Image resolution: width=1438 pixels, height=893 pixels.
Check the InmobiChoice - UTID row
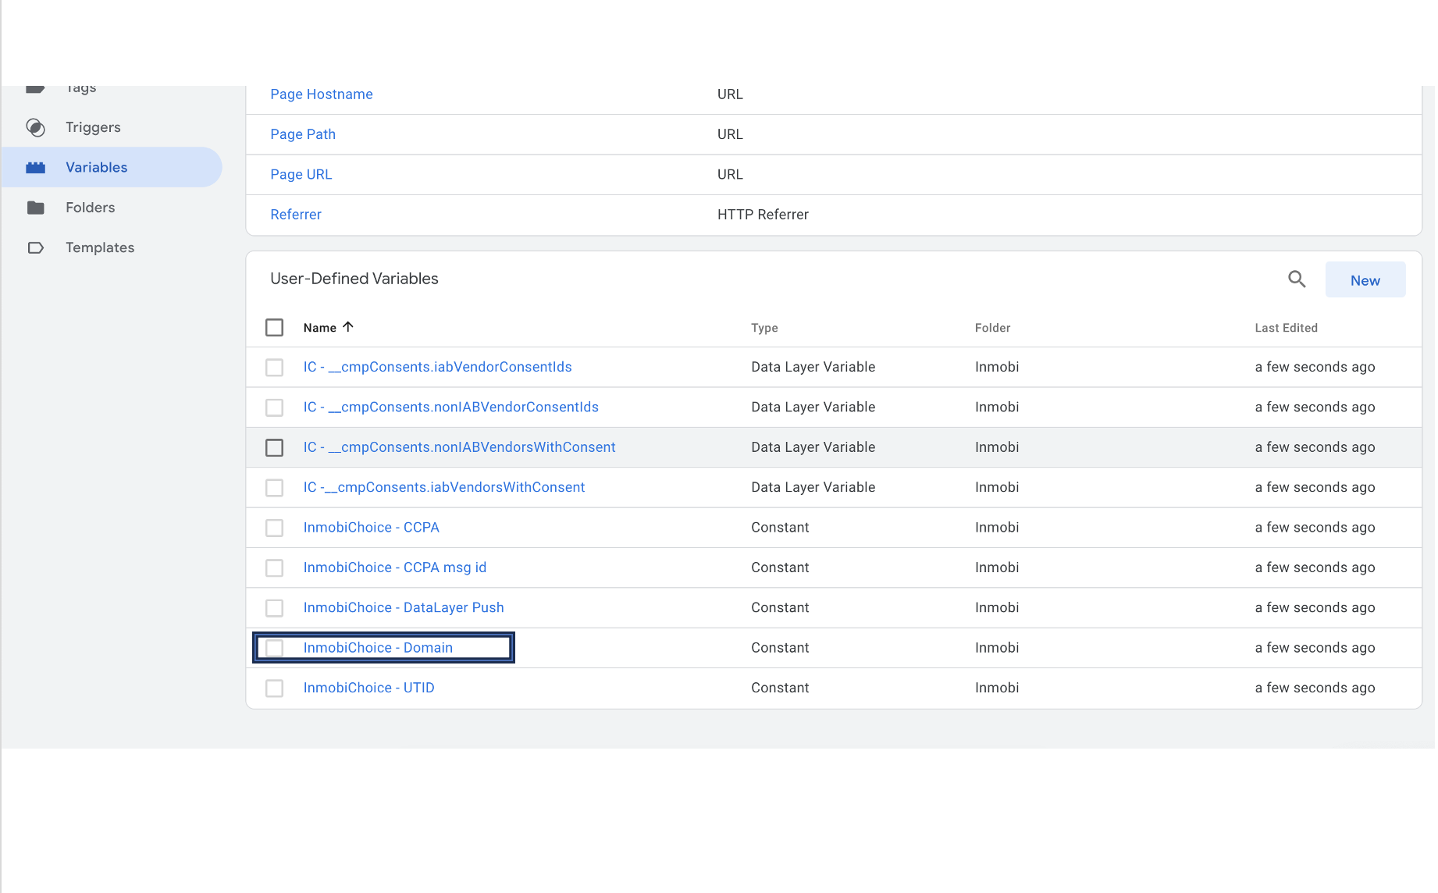point(274,688)
